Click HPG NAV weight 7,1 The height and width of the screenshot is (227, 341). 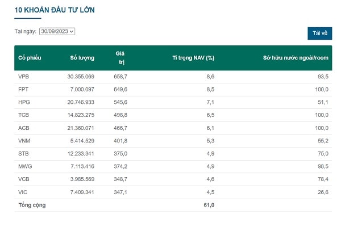pos(210,102)
